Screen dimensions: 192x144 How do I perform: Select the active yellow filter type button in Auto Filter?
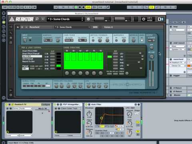pos(102,126)
